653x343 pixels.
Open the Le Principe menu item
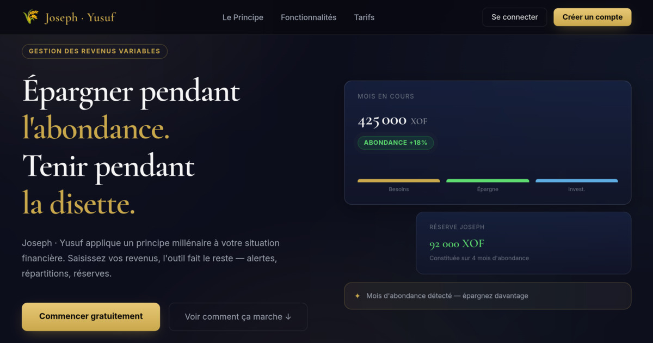click(x=243, y=17)
